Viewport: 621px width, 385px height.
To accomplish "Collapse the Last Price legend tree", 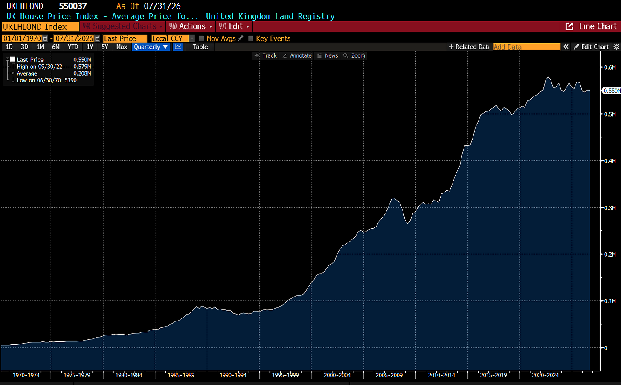I will pos(7,59).
